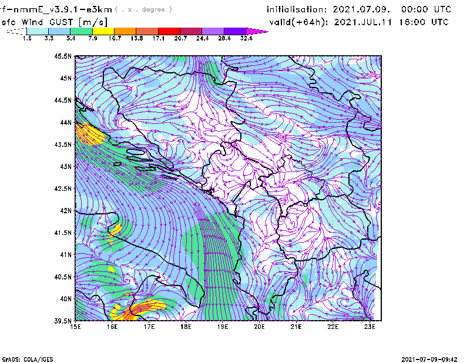470x363 pixels.
Task: Click the 43.5N latitude label
Action: [x=63, y=144]
